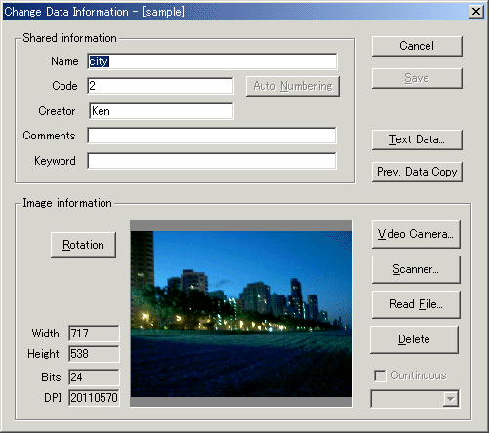Toggle the Continuous checkbox
This screenshot has height=433, width=489.
click(380, 375)
